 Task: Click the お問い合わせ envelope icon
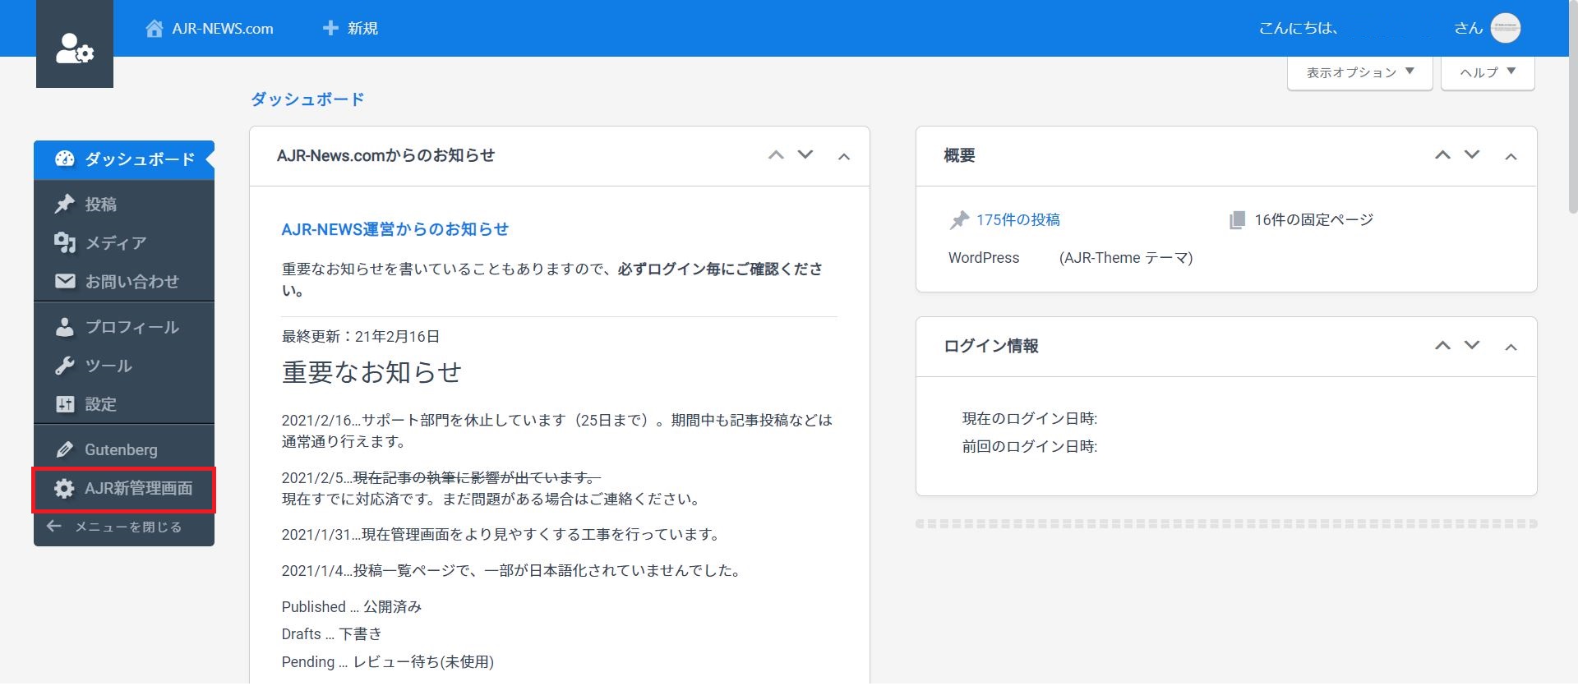[x=65, y=282]
